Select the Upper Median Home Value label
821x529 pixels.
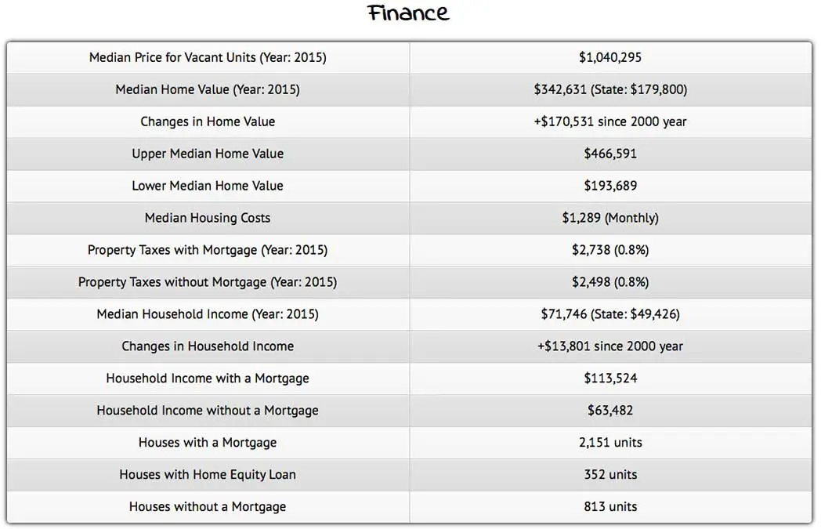[x=208, y=154]
